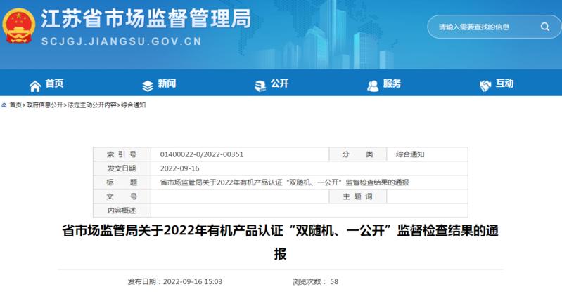This screenshot has height=294, width=562.
Task: Open 政府信息公开 breadcrumb link
Action: point(44,105)
